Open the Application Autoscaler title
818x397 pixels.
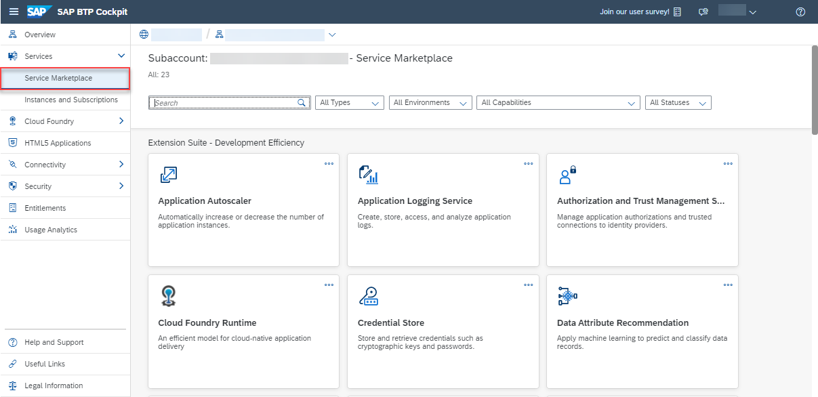205,201
